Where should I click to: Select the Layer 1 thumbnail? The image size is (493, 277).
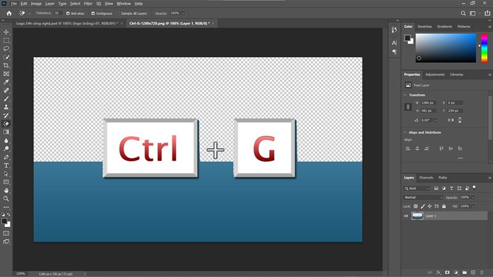417,216
